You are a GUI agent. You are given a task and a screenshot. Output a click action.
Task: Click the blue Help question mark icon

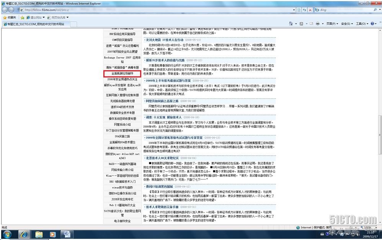pos(372,24)
